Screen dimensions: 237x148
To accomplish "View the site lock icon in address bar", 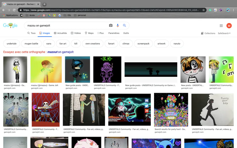I will point(21,10).
